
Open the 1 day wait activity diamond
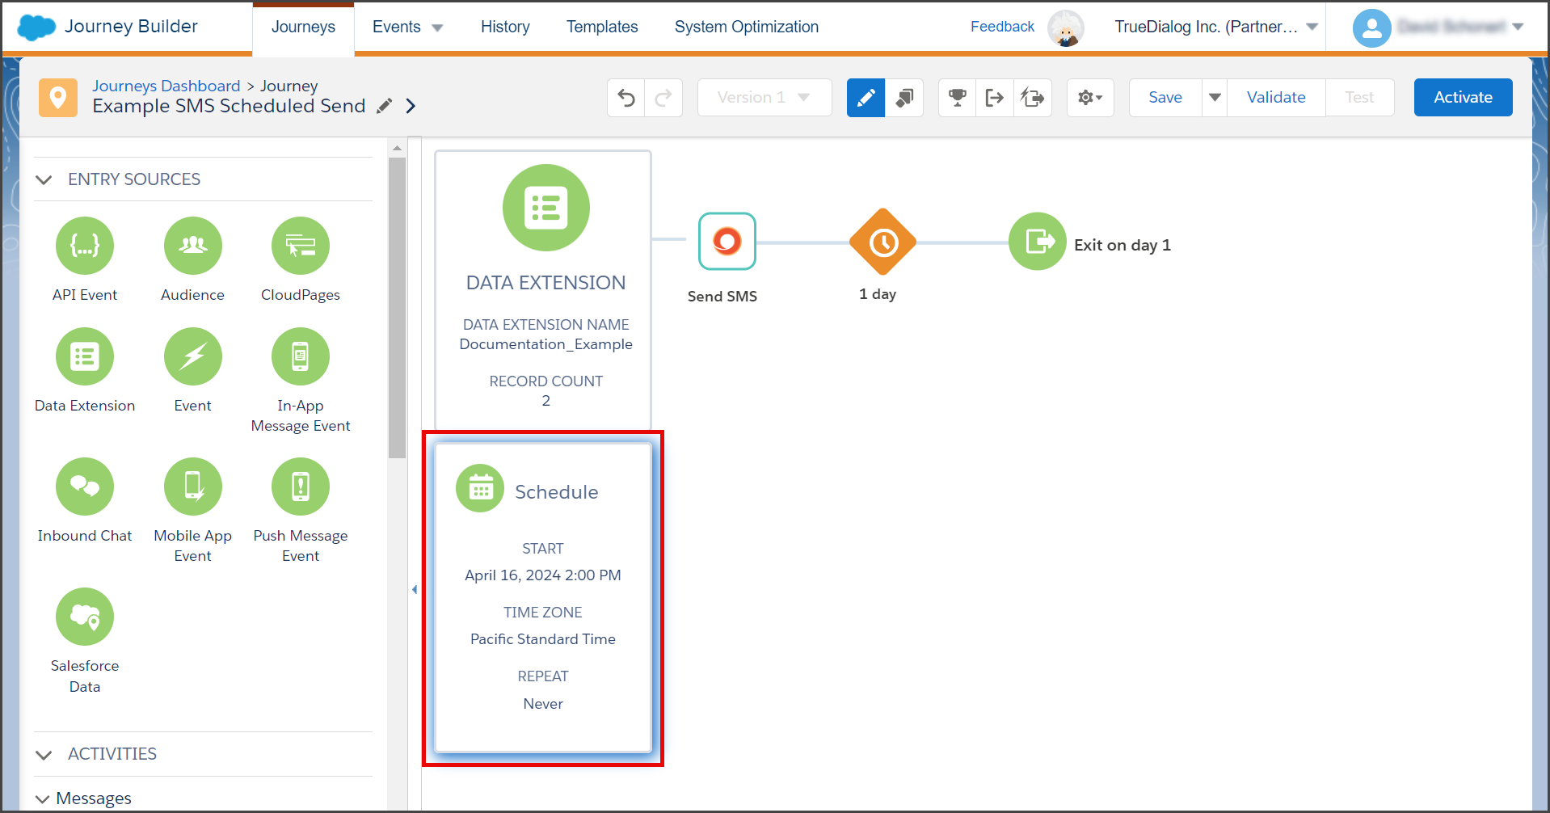[882, 242]
